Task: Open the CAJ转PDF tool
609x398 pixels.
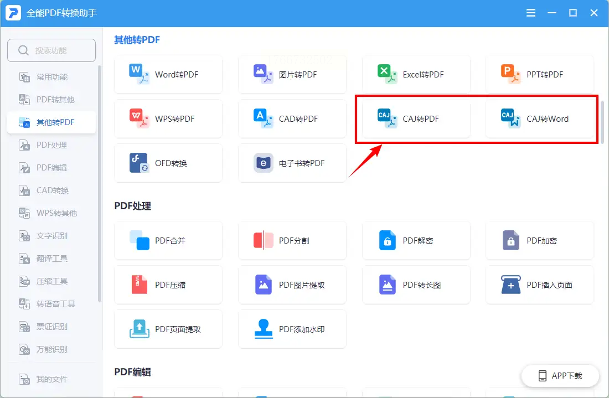Action: click(x=416, y=118)
